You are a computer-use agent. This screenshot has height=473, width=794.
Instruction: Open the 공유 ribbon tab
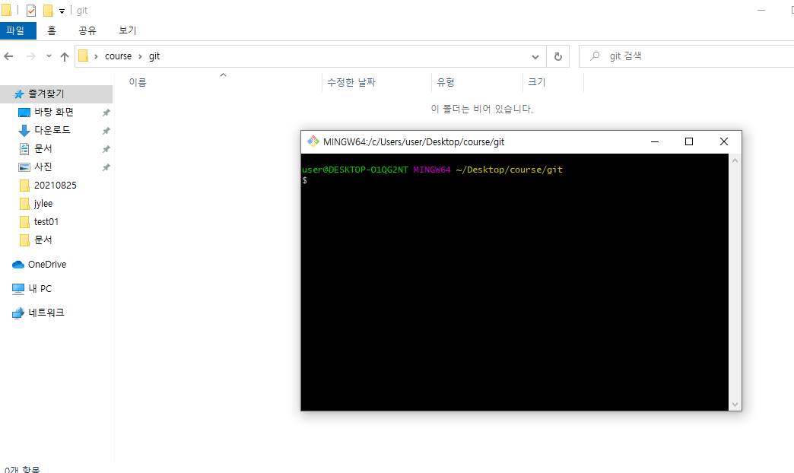87,30
